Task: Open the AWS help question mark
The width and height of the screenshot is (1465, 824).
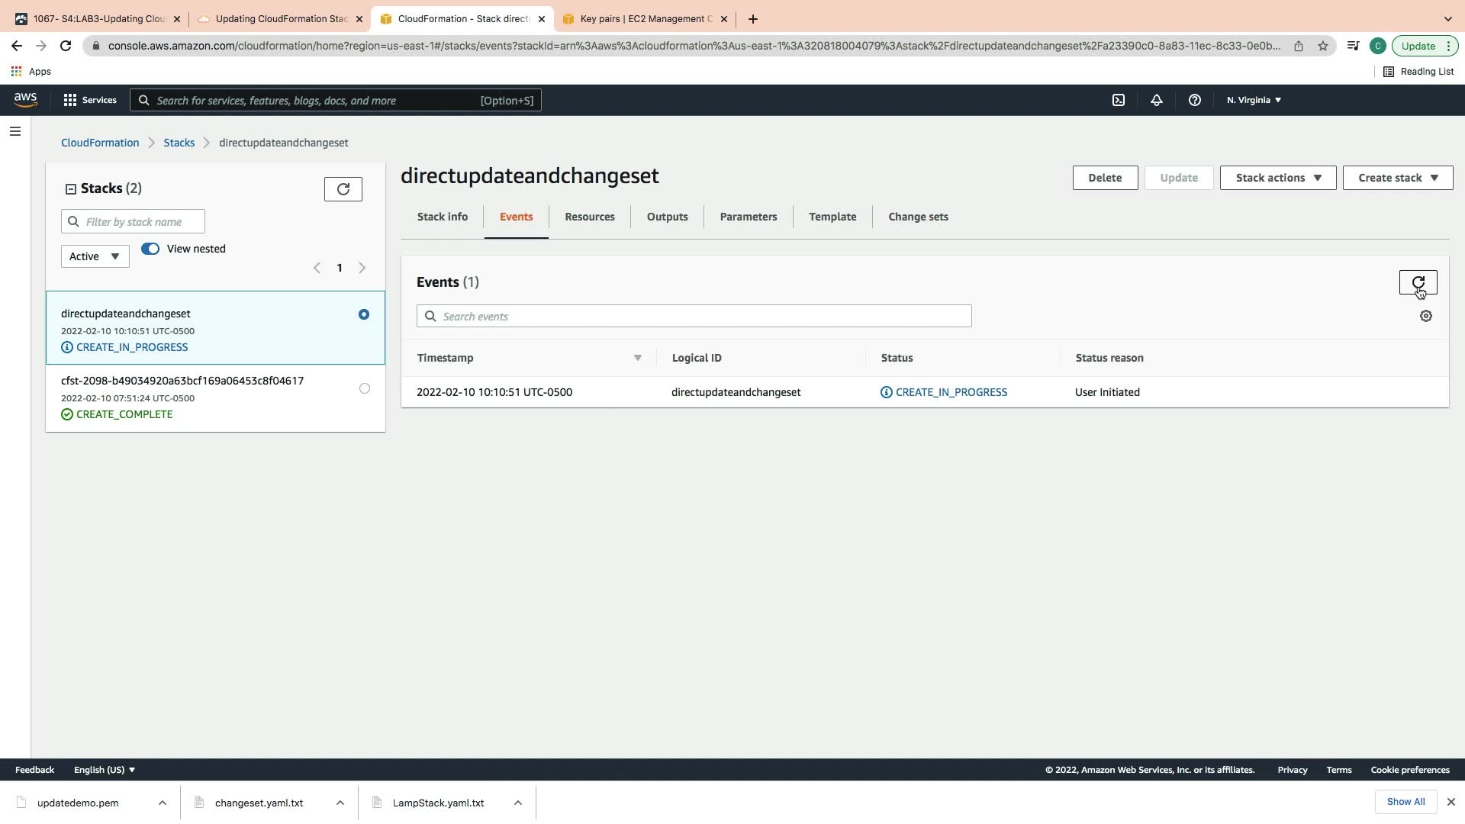Action: pos(1194,100)
